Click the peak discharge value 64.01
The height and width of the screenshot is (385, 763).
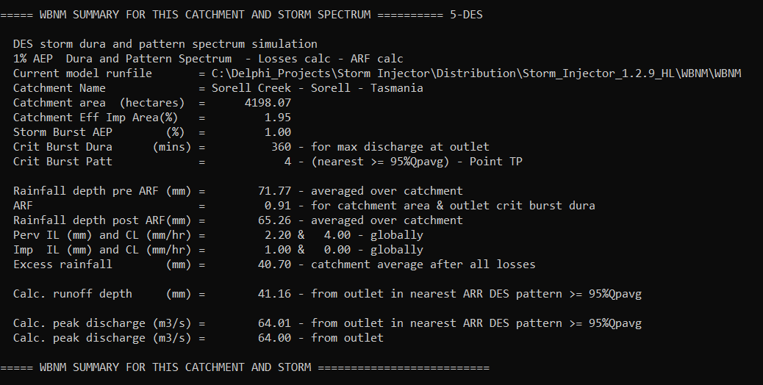click(274, 323)
